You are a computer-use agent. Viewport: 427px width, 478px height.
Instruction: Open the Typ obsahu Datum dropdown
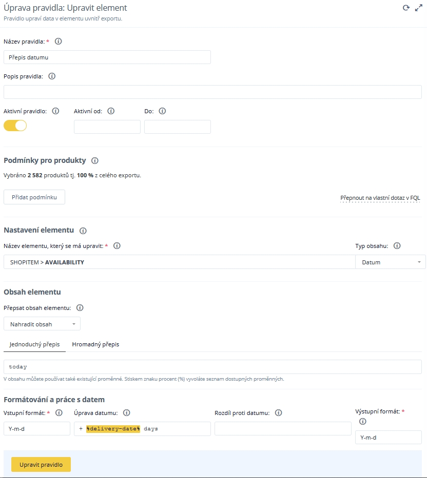[390, 262]
